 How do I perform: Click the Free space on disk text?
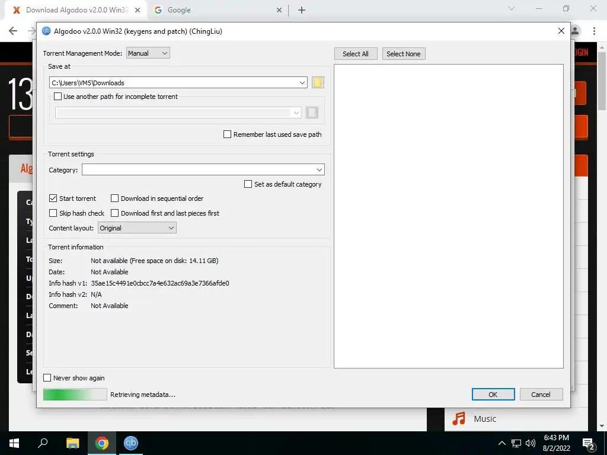(174, 261)
